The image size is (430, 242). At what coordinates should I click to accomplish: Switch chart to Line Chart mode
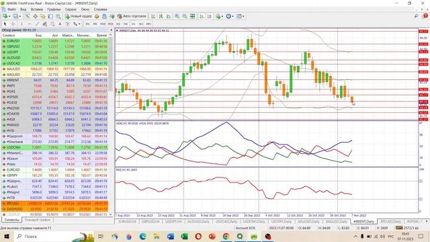pos(169,16)
